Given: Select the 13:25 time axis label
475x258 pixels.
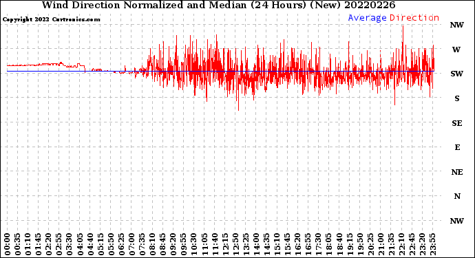Looking at the screenshot, I should 246,244.
